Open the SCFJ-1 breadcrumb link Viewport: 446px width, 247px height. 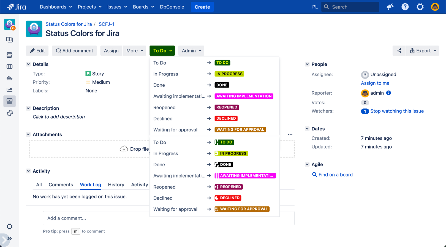pos(107,24)
